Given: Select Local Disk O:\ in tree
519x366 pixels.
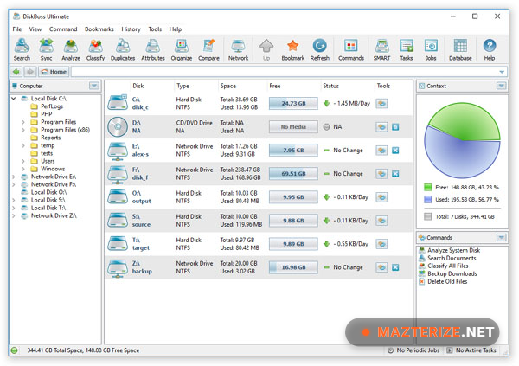Looking at the screenshot, I should 48,192.
